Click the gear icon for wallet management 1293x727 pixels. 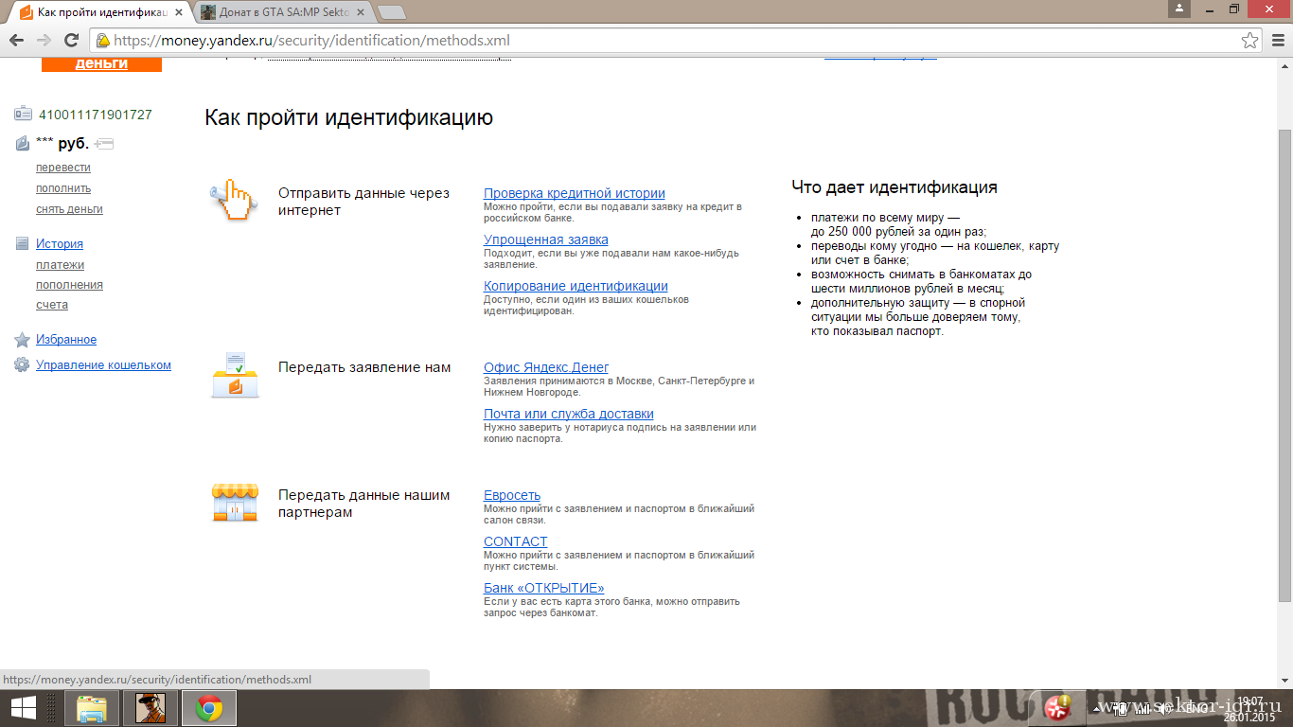23,365
